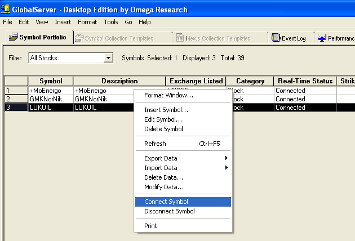355x241 pixels.
Task: Open the Edit menu
Action: (x=24, y=22)
